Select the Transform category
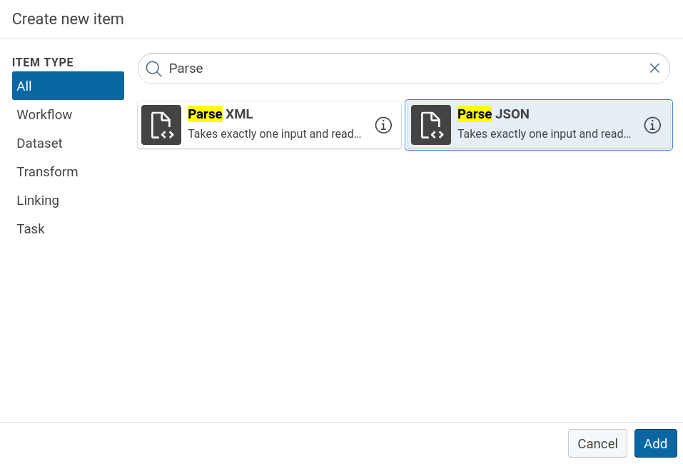The width and height of the screenshot is (683, 464). 47,171
